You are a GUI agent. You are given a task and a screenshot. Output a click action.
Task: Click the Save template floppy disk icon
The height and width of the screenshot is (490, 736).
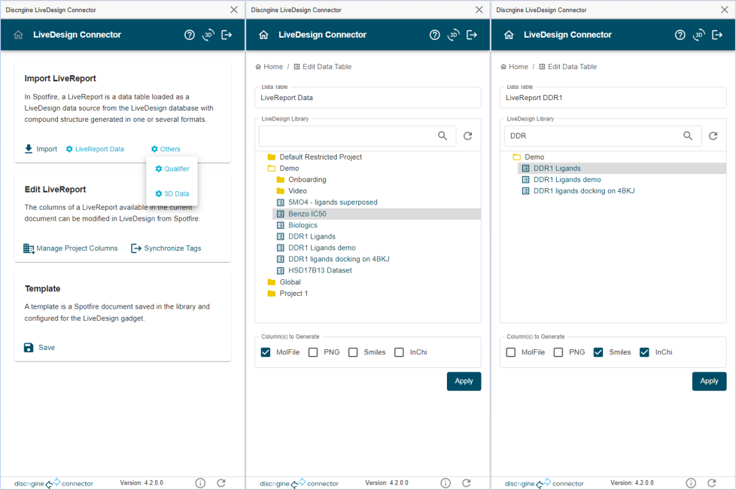point(29,348)
